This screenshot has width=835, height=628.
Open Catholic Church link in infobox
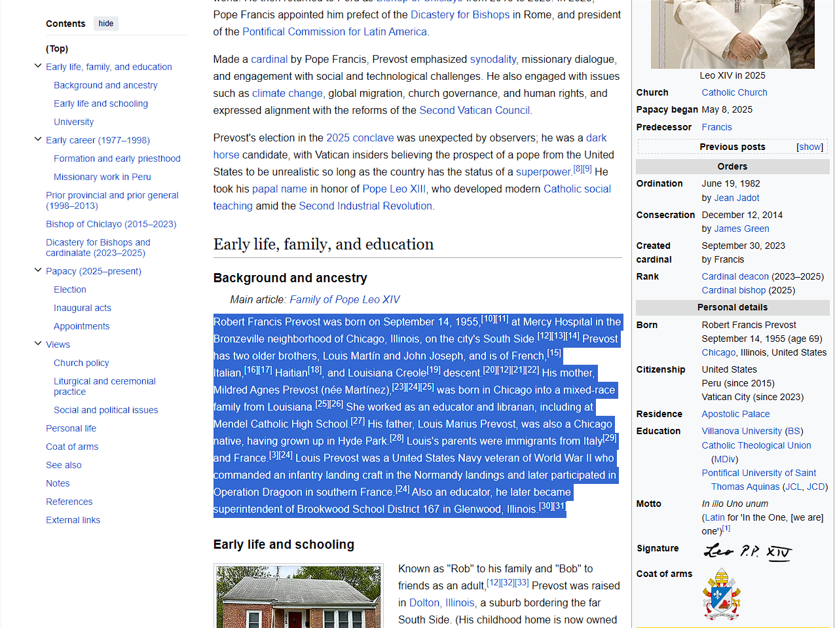coord(734,92)
